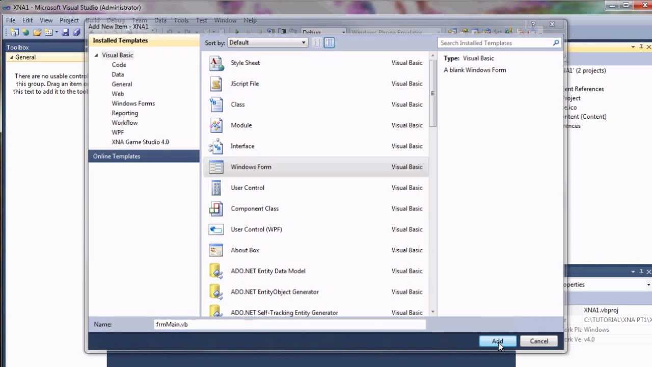
Task: Select the JScript File template icon
Action: pos(216,84)
